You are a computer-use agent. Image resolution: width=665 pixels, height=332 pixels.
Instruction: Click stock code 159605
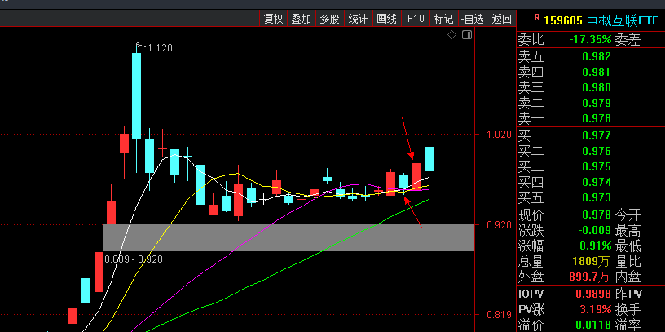click(563, 20)
